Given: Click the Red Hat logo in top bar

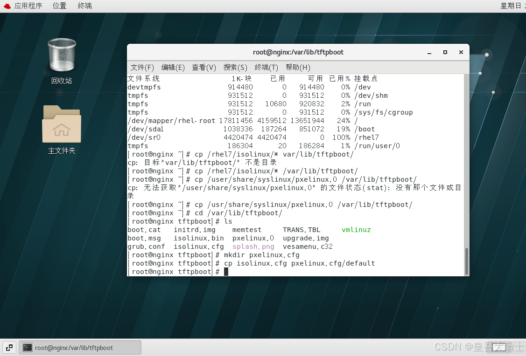Looking at the screenshot, I should point(7,6).
